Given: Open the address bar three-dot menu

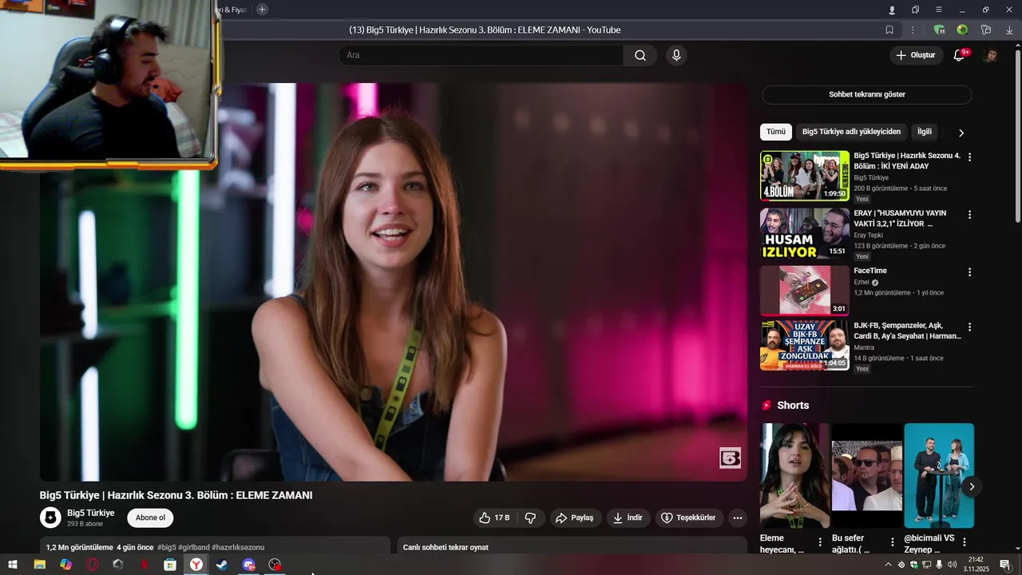Looking at the screenshot, I should (x=913, y=30).
